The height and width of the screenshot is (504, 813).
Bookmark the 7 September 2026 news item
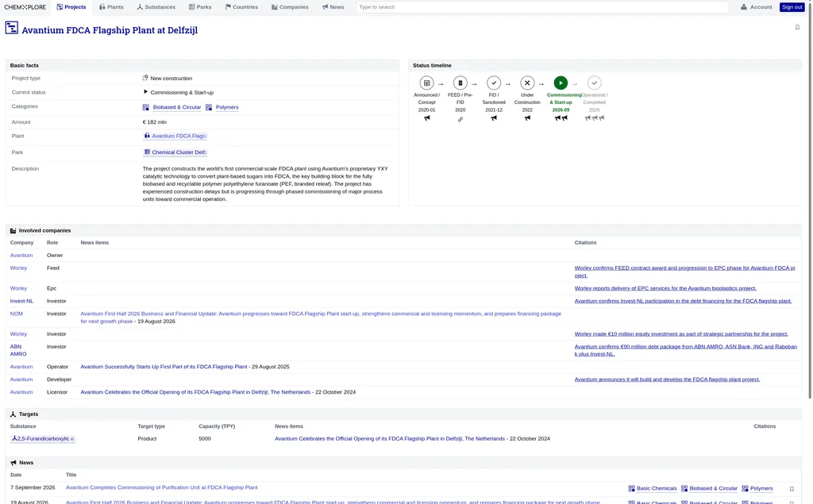(x=792, y=489)
